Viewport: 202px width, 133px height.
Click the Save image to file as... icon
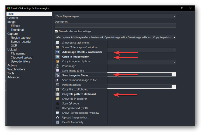57,76
